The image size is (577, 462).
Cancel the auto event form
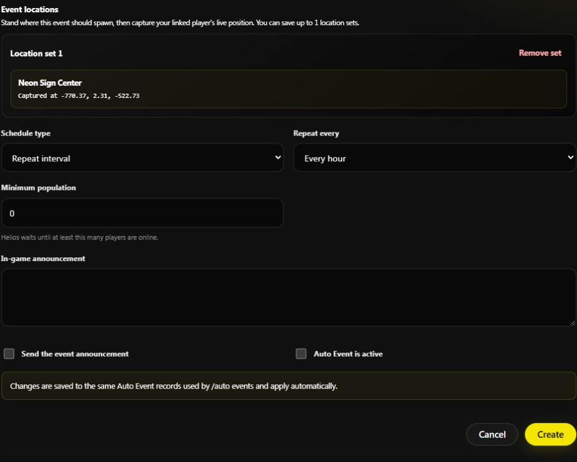tap(492, 434)
